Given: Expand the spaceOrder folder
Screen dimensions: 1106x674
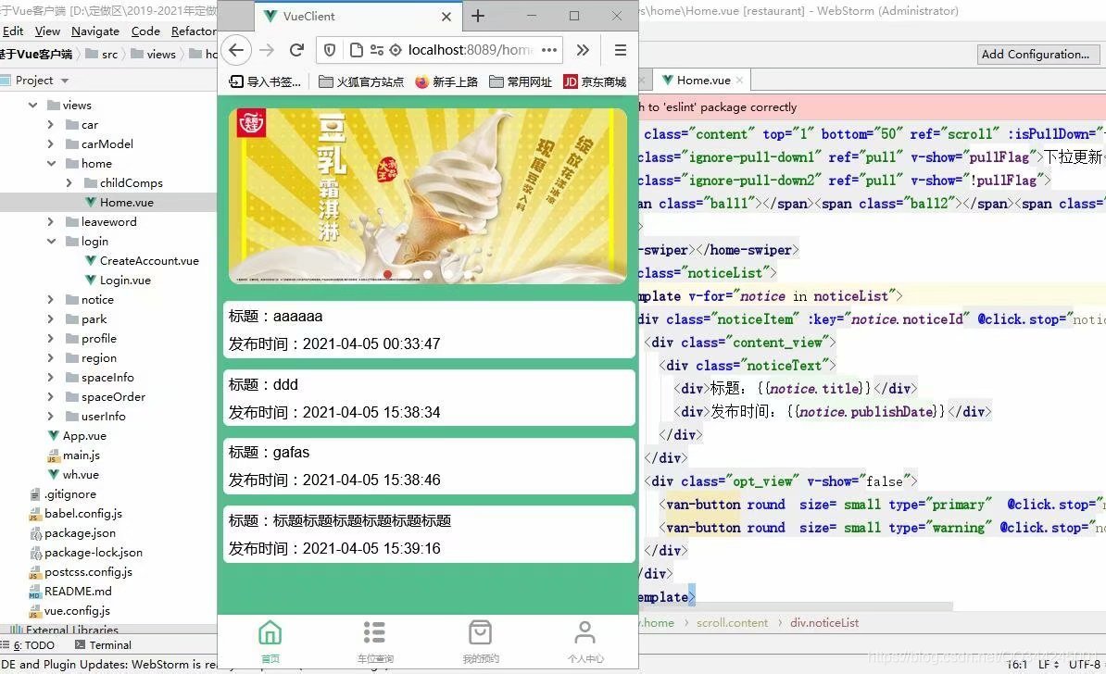Looking at the screenshot, I should click(51, 397).
